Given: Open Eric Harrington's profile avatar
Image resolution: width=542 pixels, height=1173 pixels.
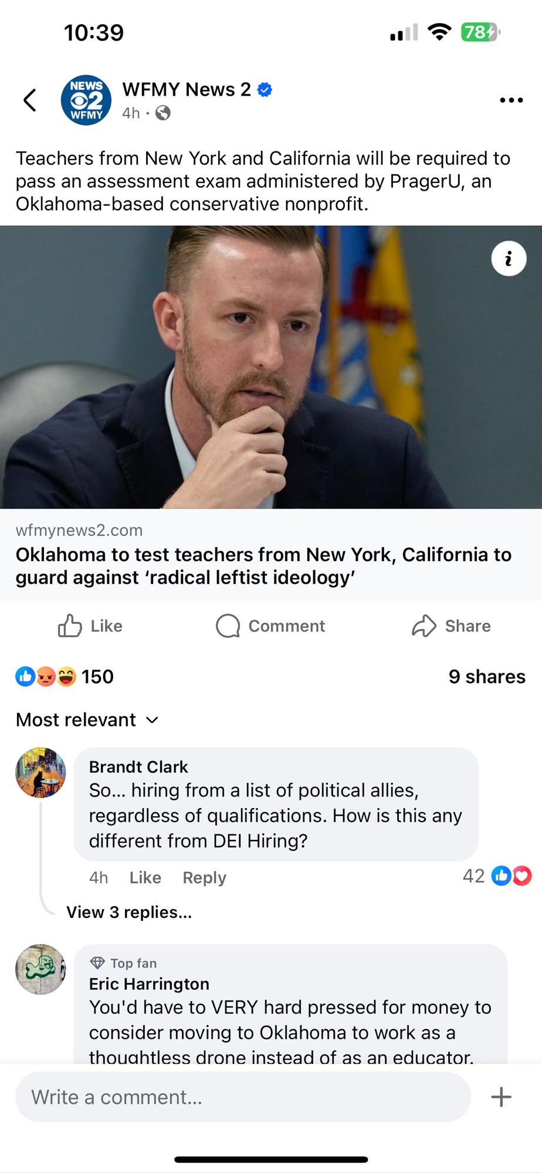Looking at the screenshot, I should tap(40, 969).
